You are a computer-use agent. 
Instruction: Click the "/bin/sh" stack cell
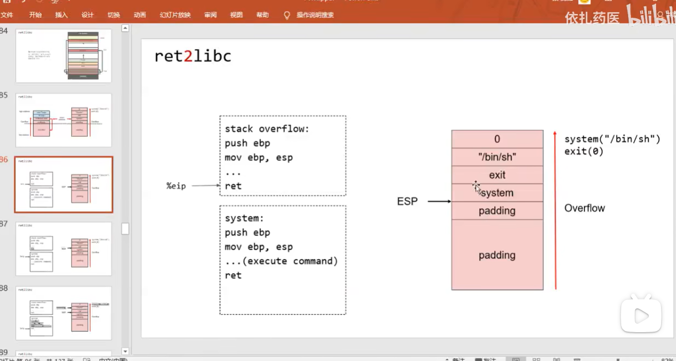[497, 157]
